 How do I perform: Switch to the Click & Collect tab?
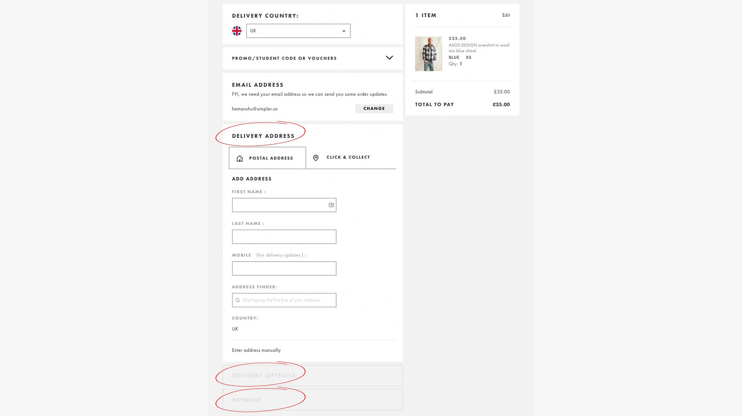point(348,157)
